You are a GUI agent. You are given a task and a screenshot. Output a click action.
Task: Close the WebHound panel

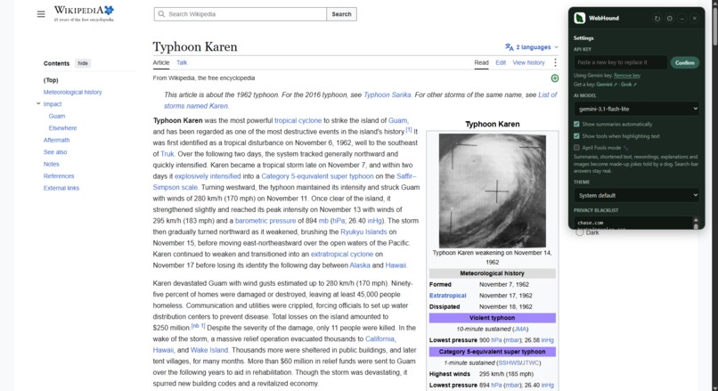pyautogui.click(x=694, y=19)
